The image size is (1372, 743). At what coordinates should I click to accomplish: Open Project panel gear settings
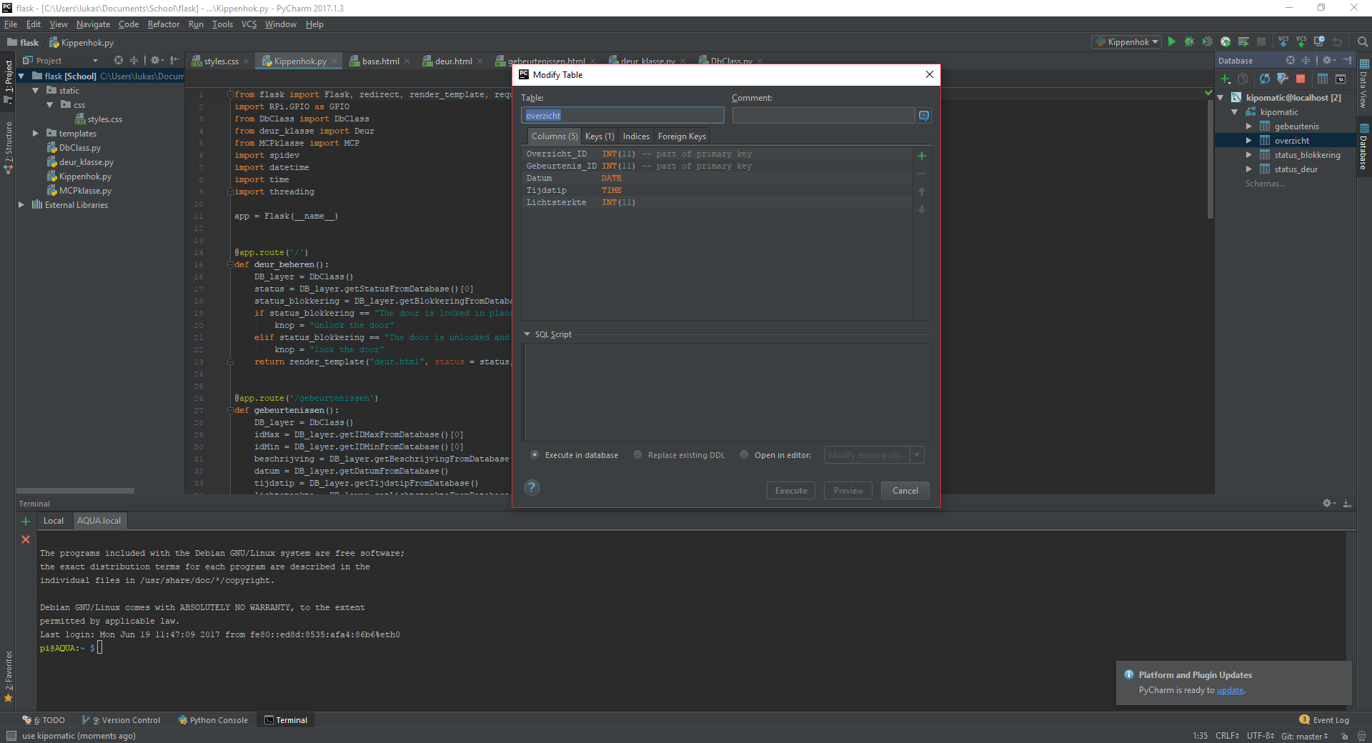click(157, 61)
